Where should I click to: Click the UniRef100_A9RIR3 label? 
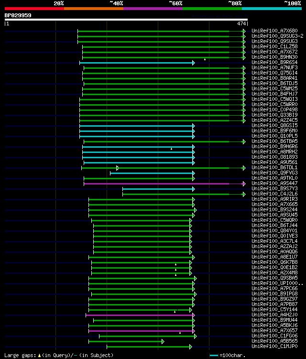pos(274,199)
